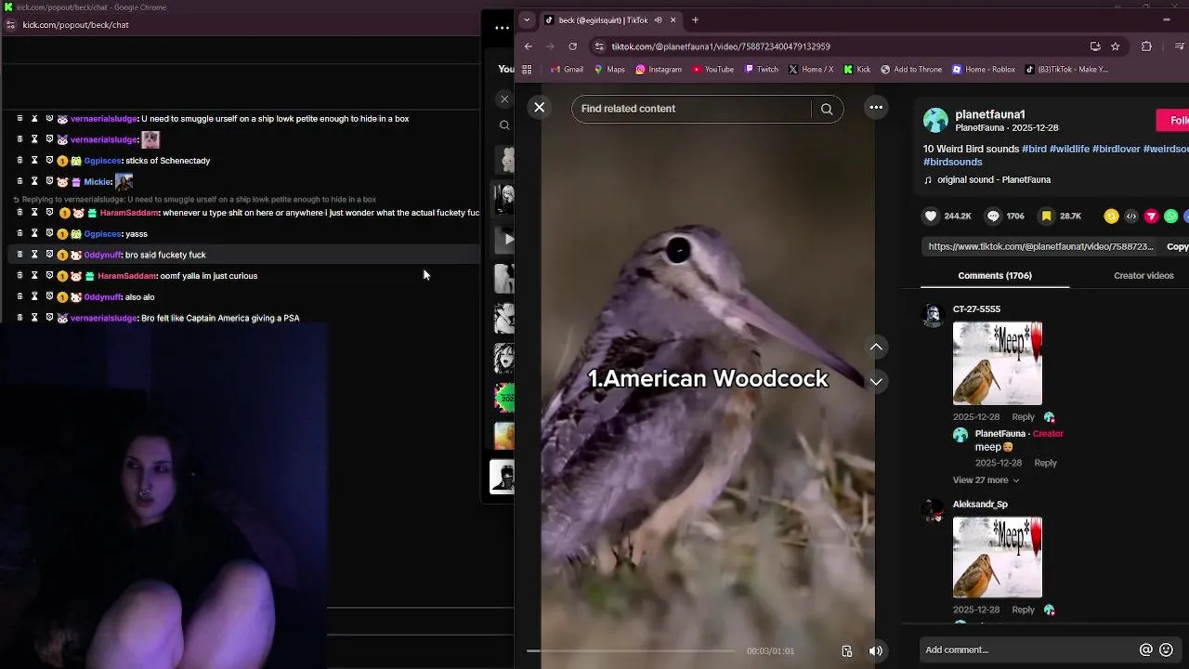Close the TikTok video viewer with X

539,107
